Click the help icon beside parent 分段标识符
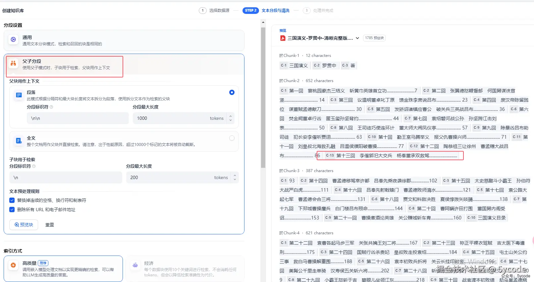The image size is (534, 282). coord(51,107)
